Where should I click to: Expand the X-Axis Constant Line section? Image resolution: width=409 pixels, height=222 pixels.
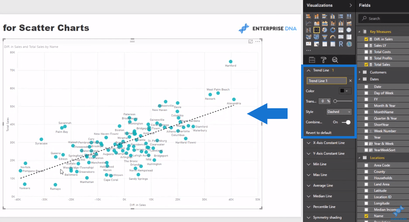tap(308, 143)
